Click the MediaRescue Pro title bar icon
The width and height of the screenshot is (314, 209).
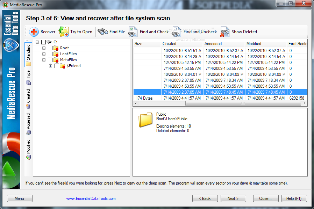coord(5,5)
